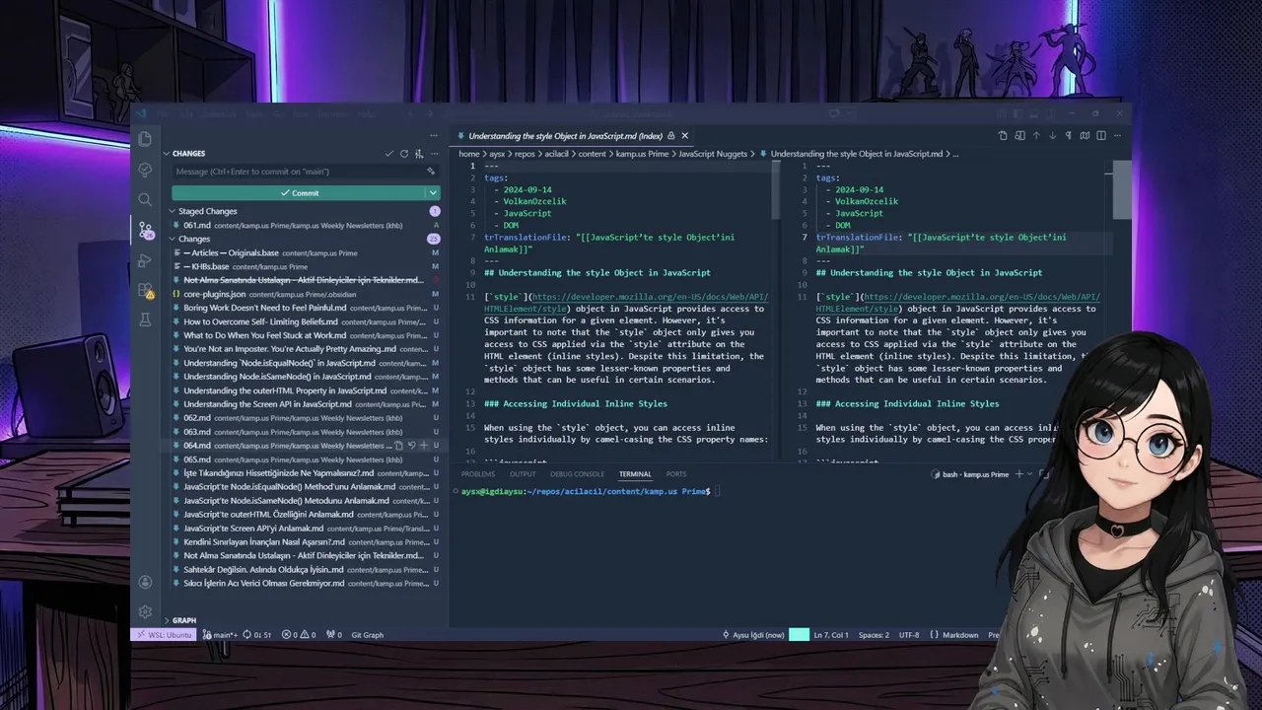Click the commit checkmark icon in CHANGES header
Viewport: 1262px width, 710px height.
(388, 154)
